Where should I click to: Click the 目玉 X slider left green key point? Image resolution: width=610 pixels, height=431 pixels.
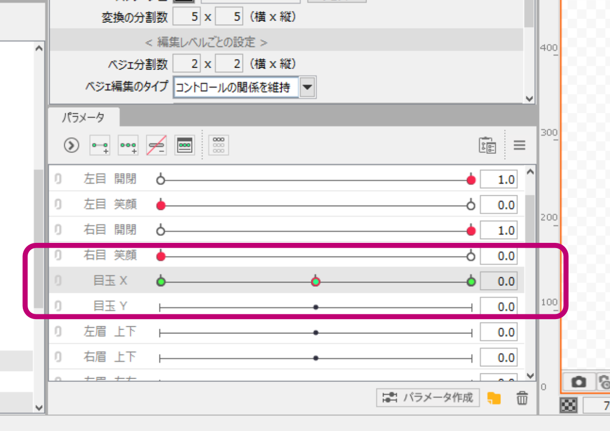point(161,281)
